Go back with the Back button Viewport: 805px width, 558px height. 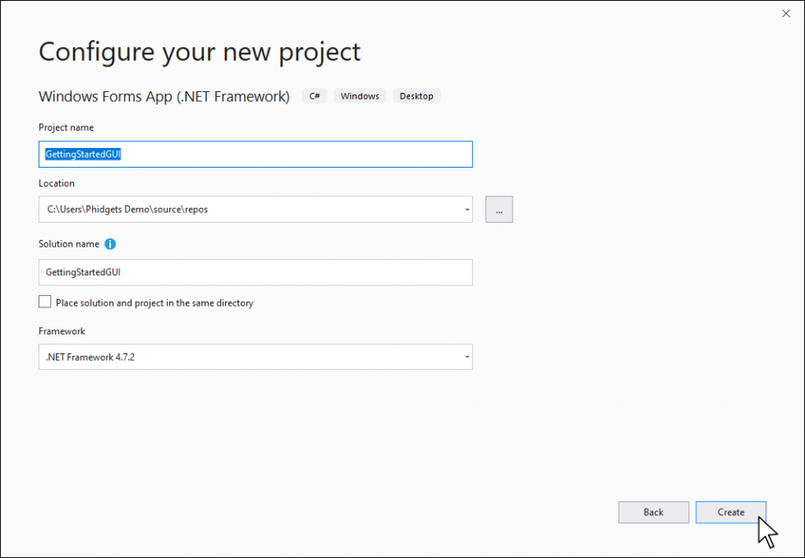click(653, 512)
